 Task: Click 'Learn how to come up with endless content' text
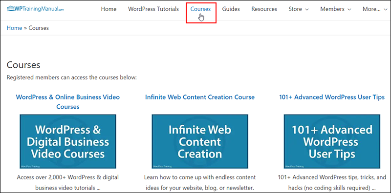coord(200,182)
